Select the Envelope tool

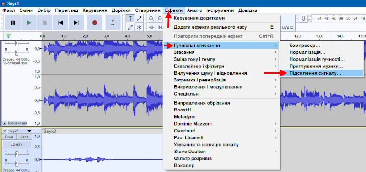[139, 19]
